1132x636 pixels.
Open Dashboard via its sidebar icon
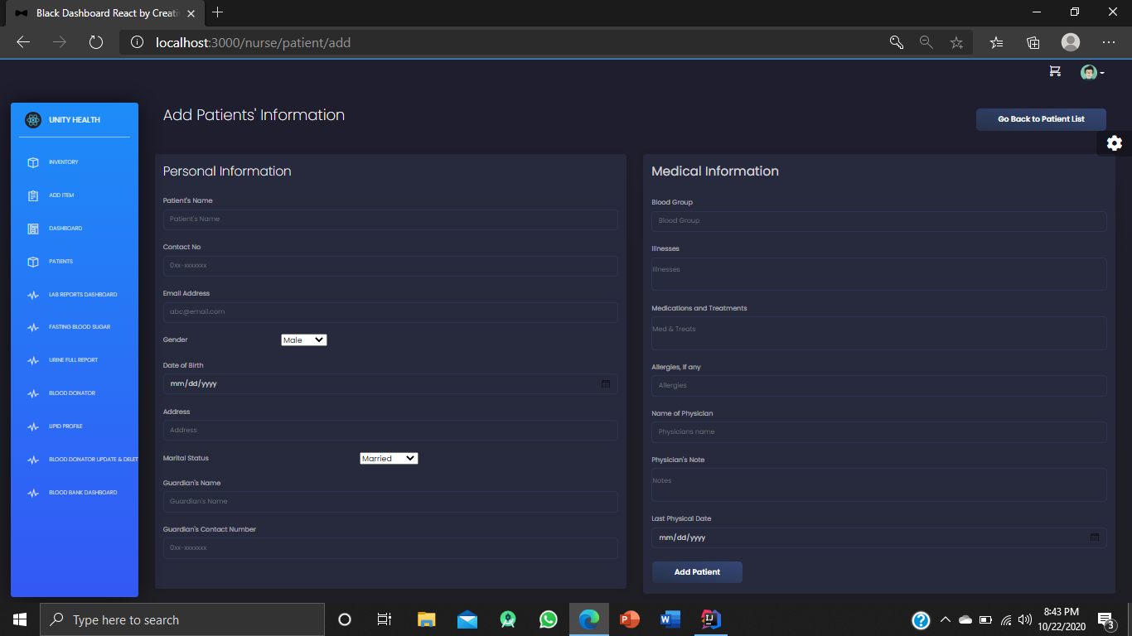click(33, 229)
